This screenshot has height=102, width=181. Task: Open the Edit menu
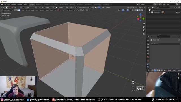8,5
